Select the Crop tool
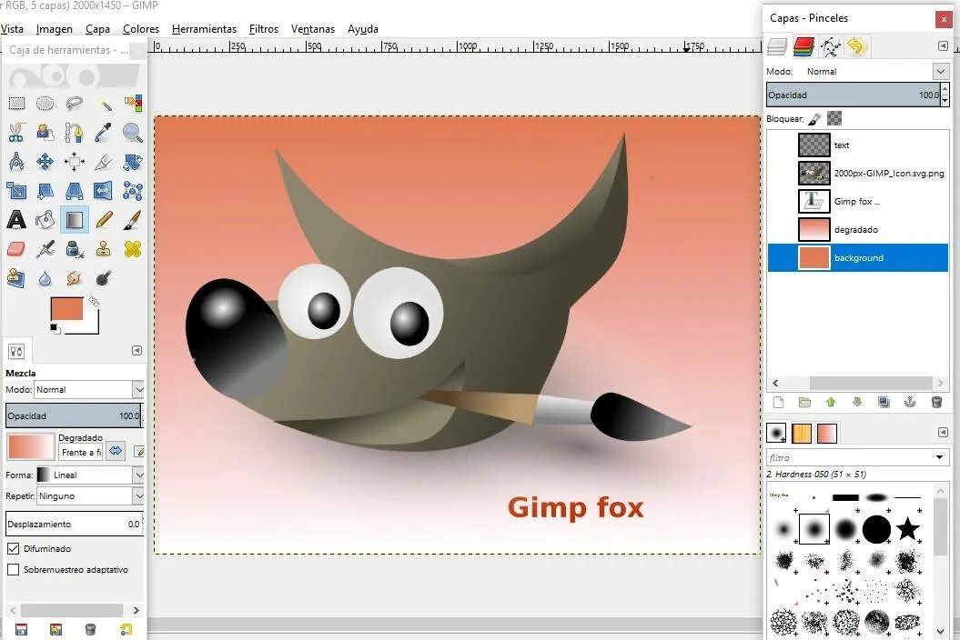Viewport: 960px width, 640px height. coord(104,162)
